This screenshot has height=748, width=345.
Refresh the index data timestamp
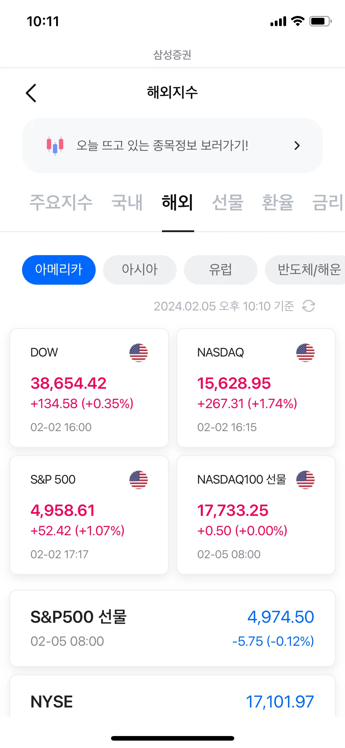coord(309,306)
